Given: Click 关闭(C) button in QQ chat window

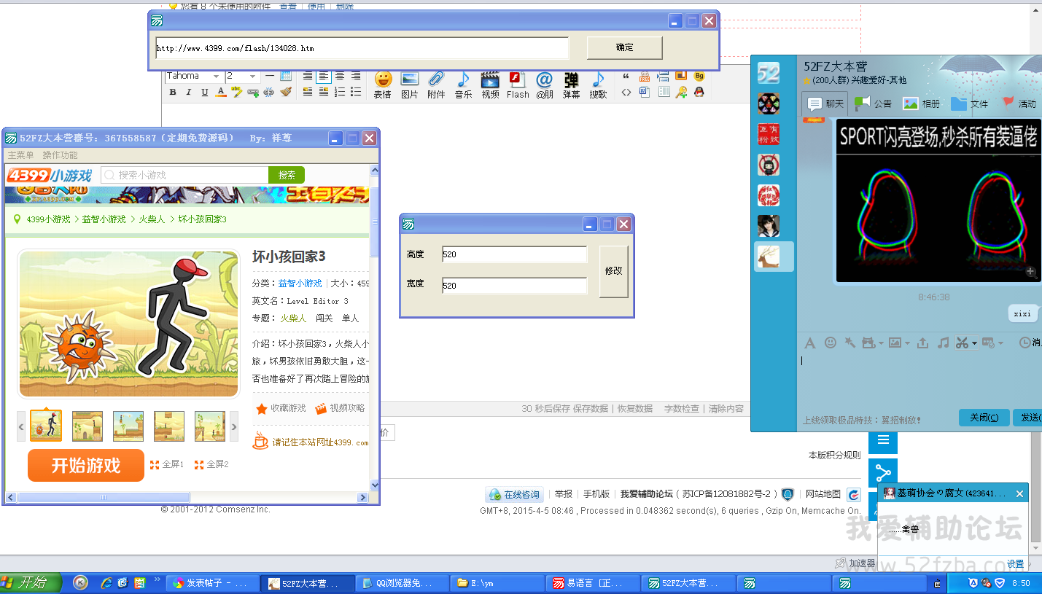Looking at the screenshot, I should coord(984,418).
